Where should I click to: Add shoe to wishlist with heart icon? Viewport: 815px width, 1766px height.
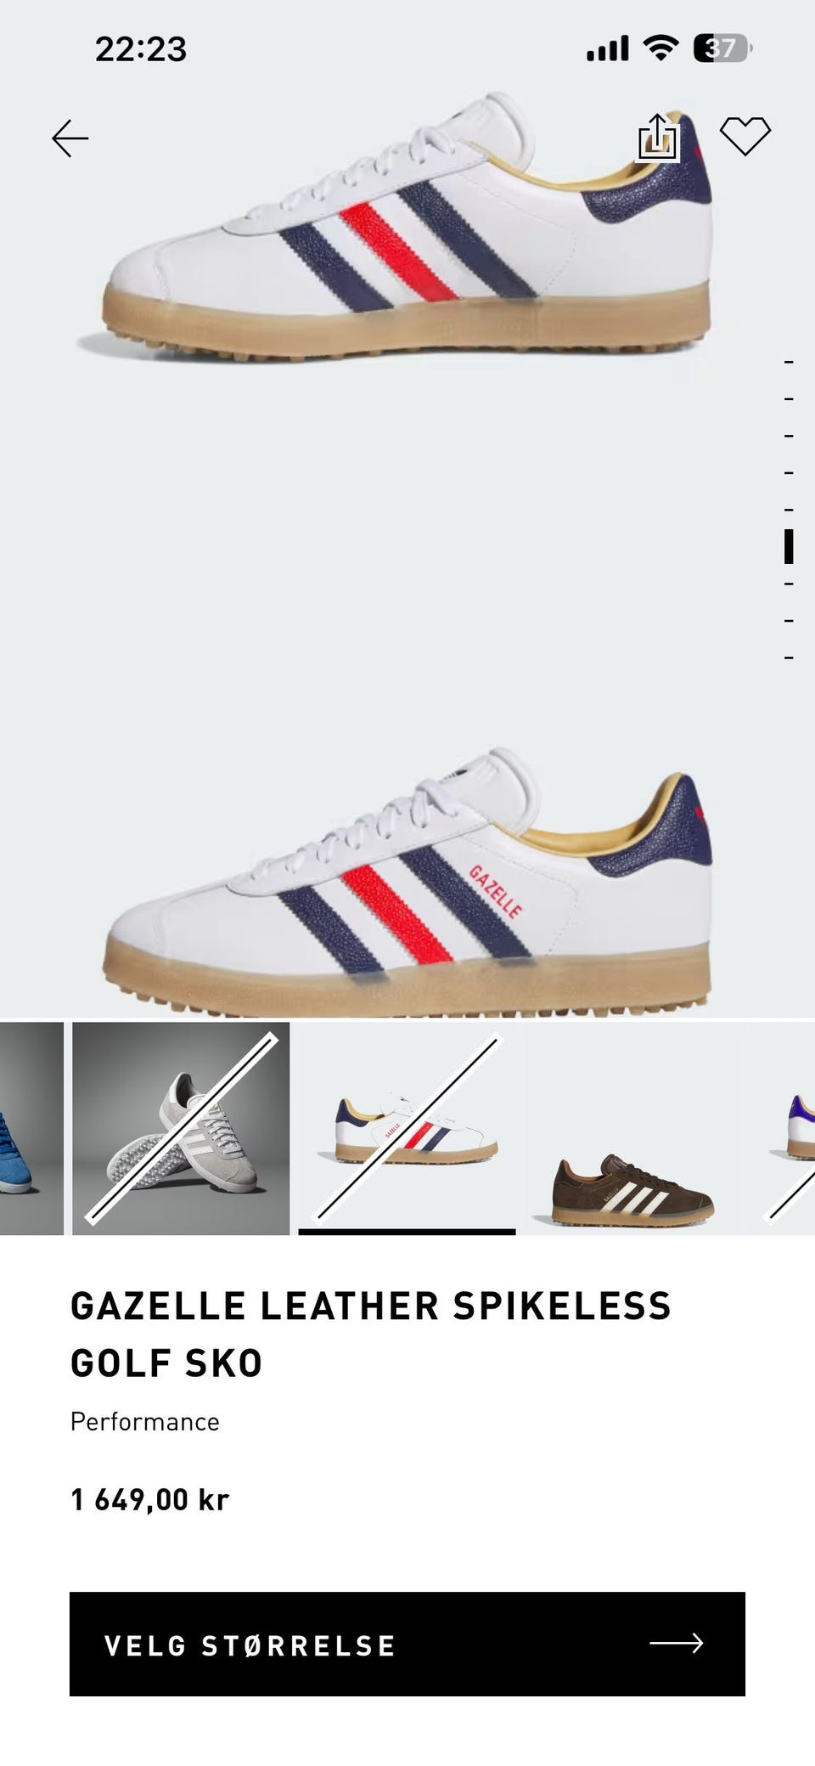click(x=745, y=136)
